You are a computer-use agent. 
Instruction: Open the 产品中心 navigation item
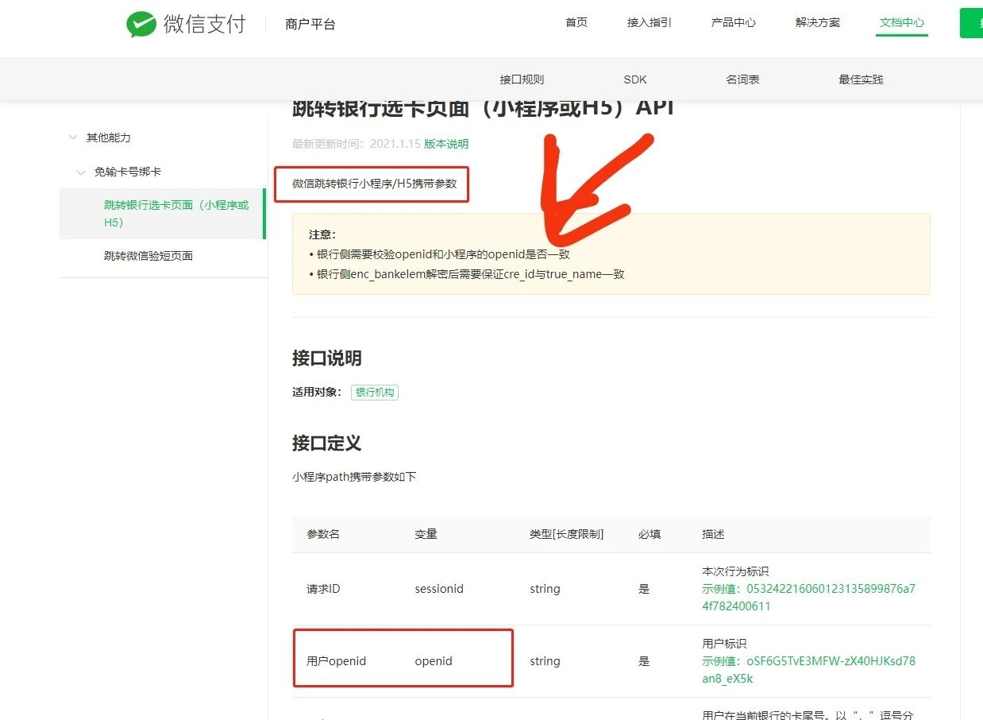(x=734, y=22)
